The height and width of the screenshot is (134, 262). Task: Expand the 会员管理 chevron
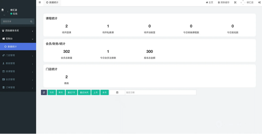point(32,80)
